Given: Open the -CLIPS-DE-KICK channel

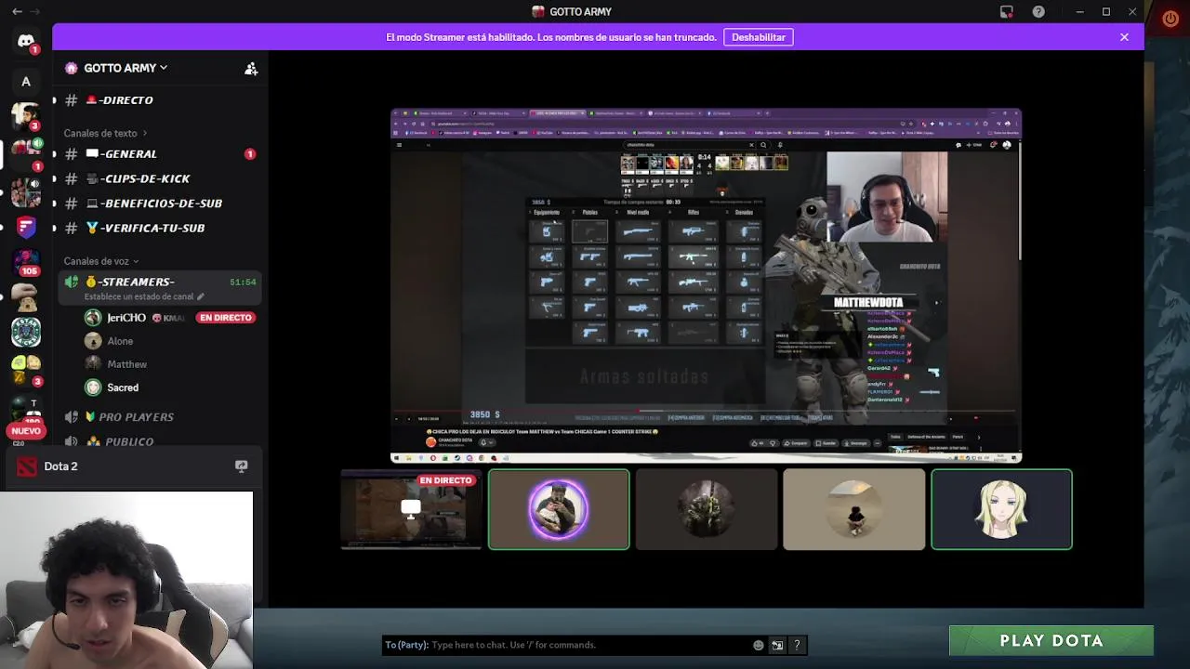Looking at the screenshot, I should [x=158, y=178].
